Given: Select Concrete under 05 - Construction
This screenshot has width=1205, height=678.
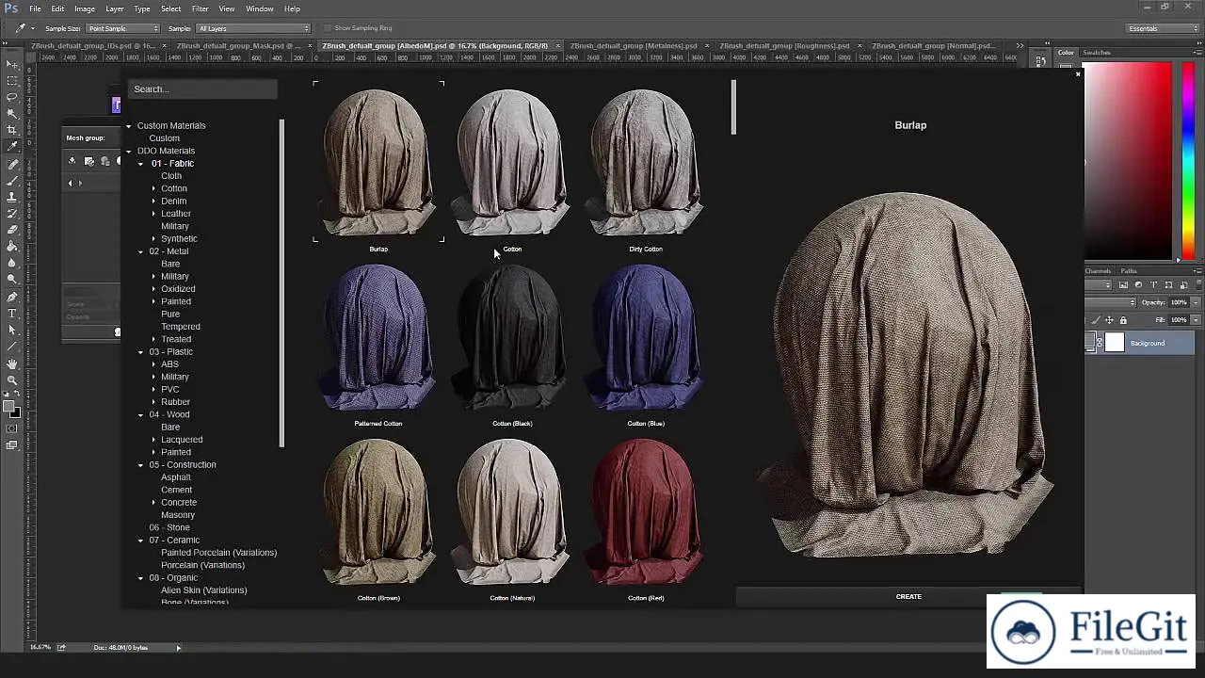Looking at the screenshot, I should point(179,502).
